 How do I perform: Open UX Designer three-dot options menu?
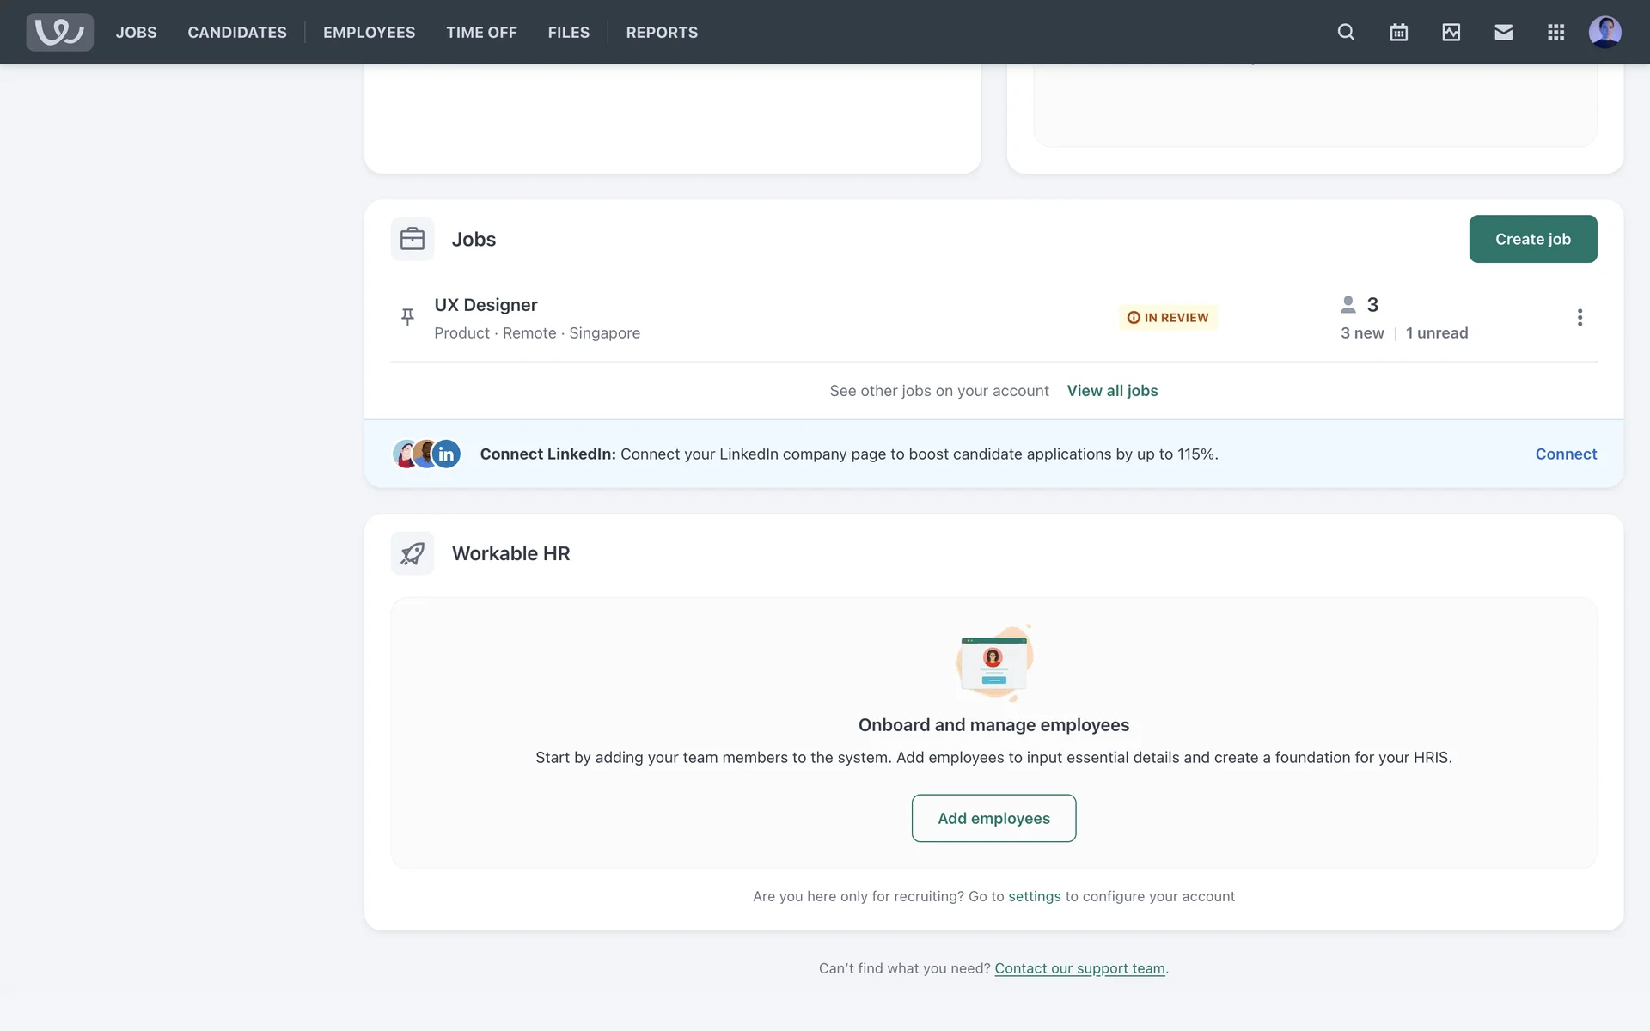click(1580, 318)
